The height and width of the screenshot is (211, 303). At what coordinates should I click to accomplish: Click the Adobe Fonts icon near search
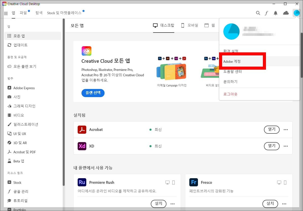tap(266, 13)
